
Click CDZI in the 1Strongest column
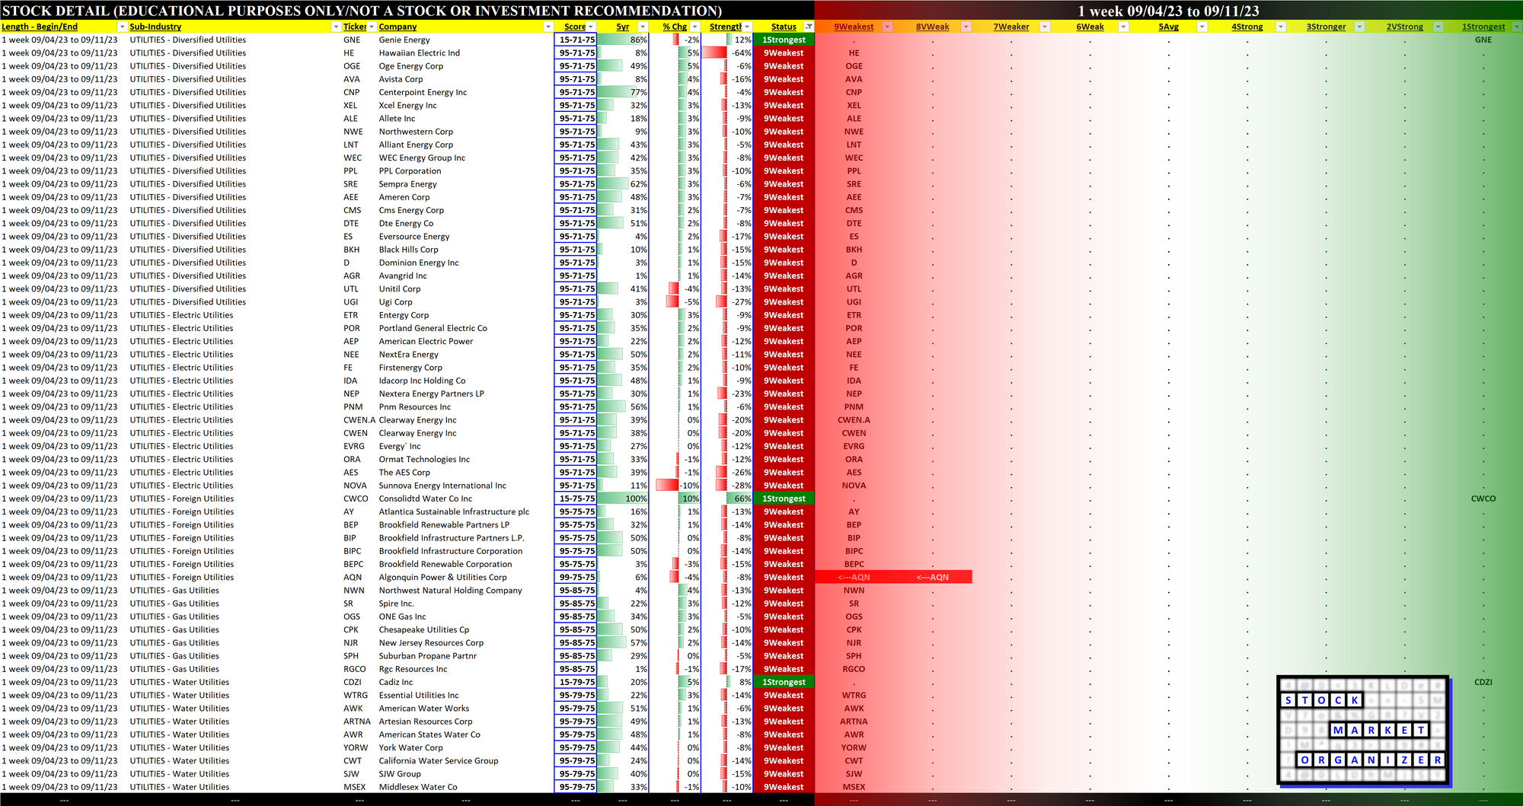(x=1483, y=682)
